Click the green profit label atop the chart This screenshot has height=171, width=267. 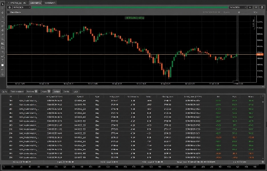[134, 18]
